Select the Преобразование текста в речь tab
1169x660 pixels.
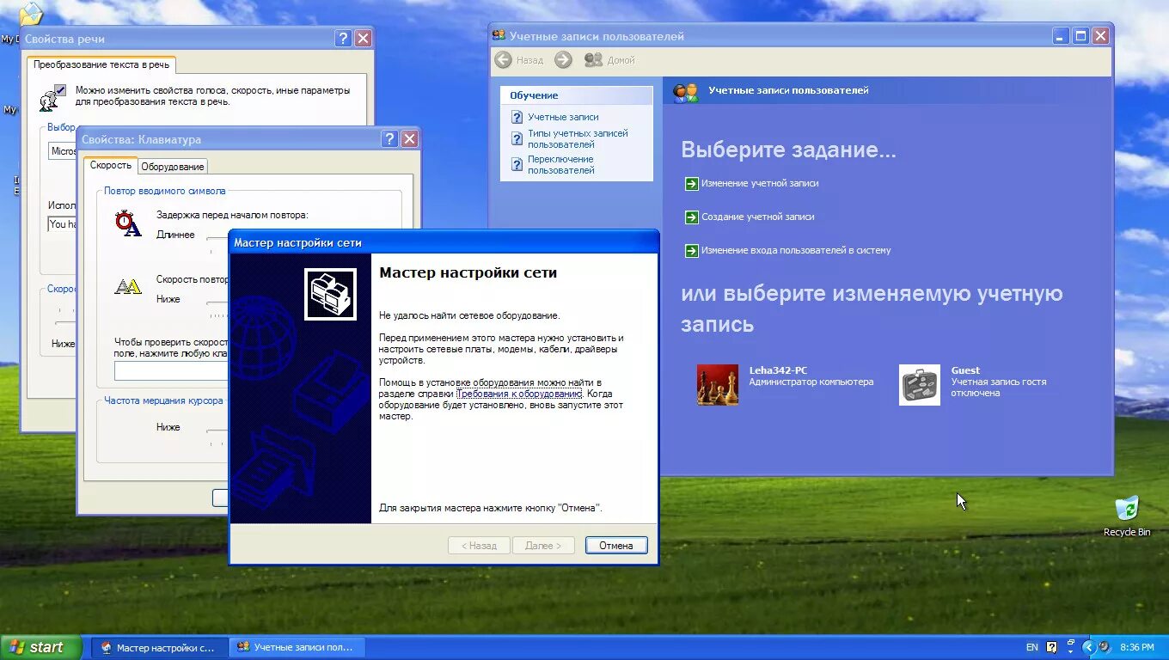click(101, 64)
